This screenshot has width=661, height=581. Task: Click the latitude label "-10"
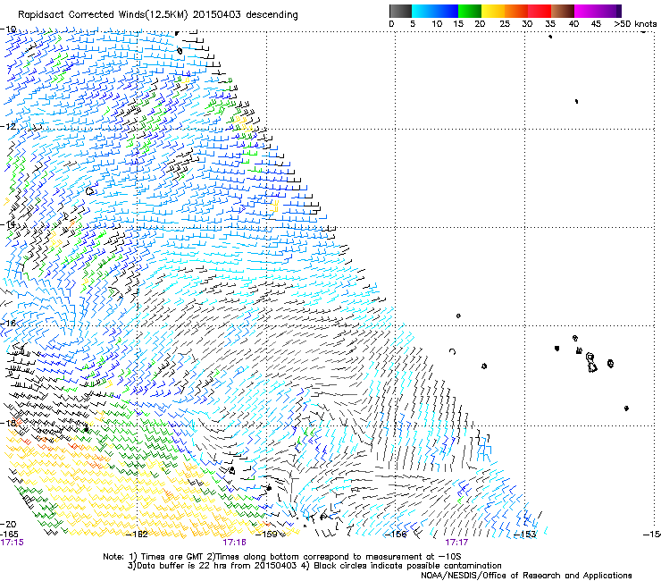8,29
